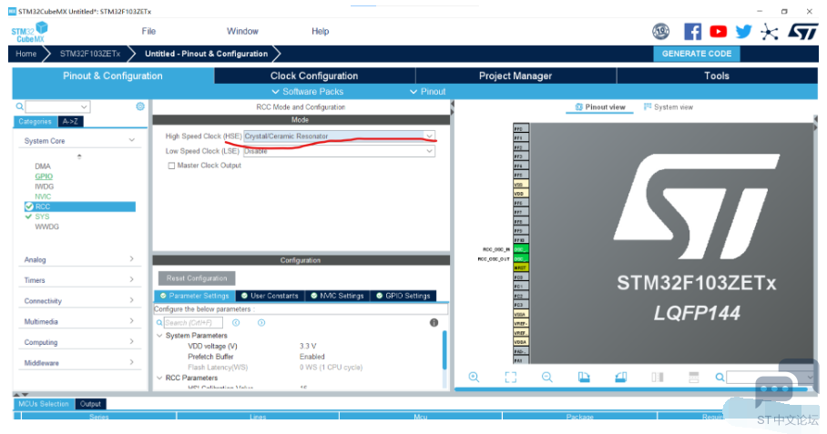Zoom out on the pinout view

pos(547,377)
